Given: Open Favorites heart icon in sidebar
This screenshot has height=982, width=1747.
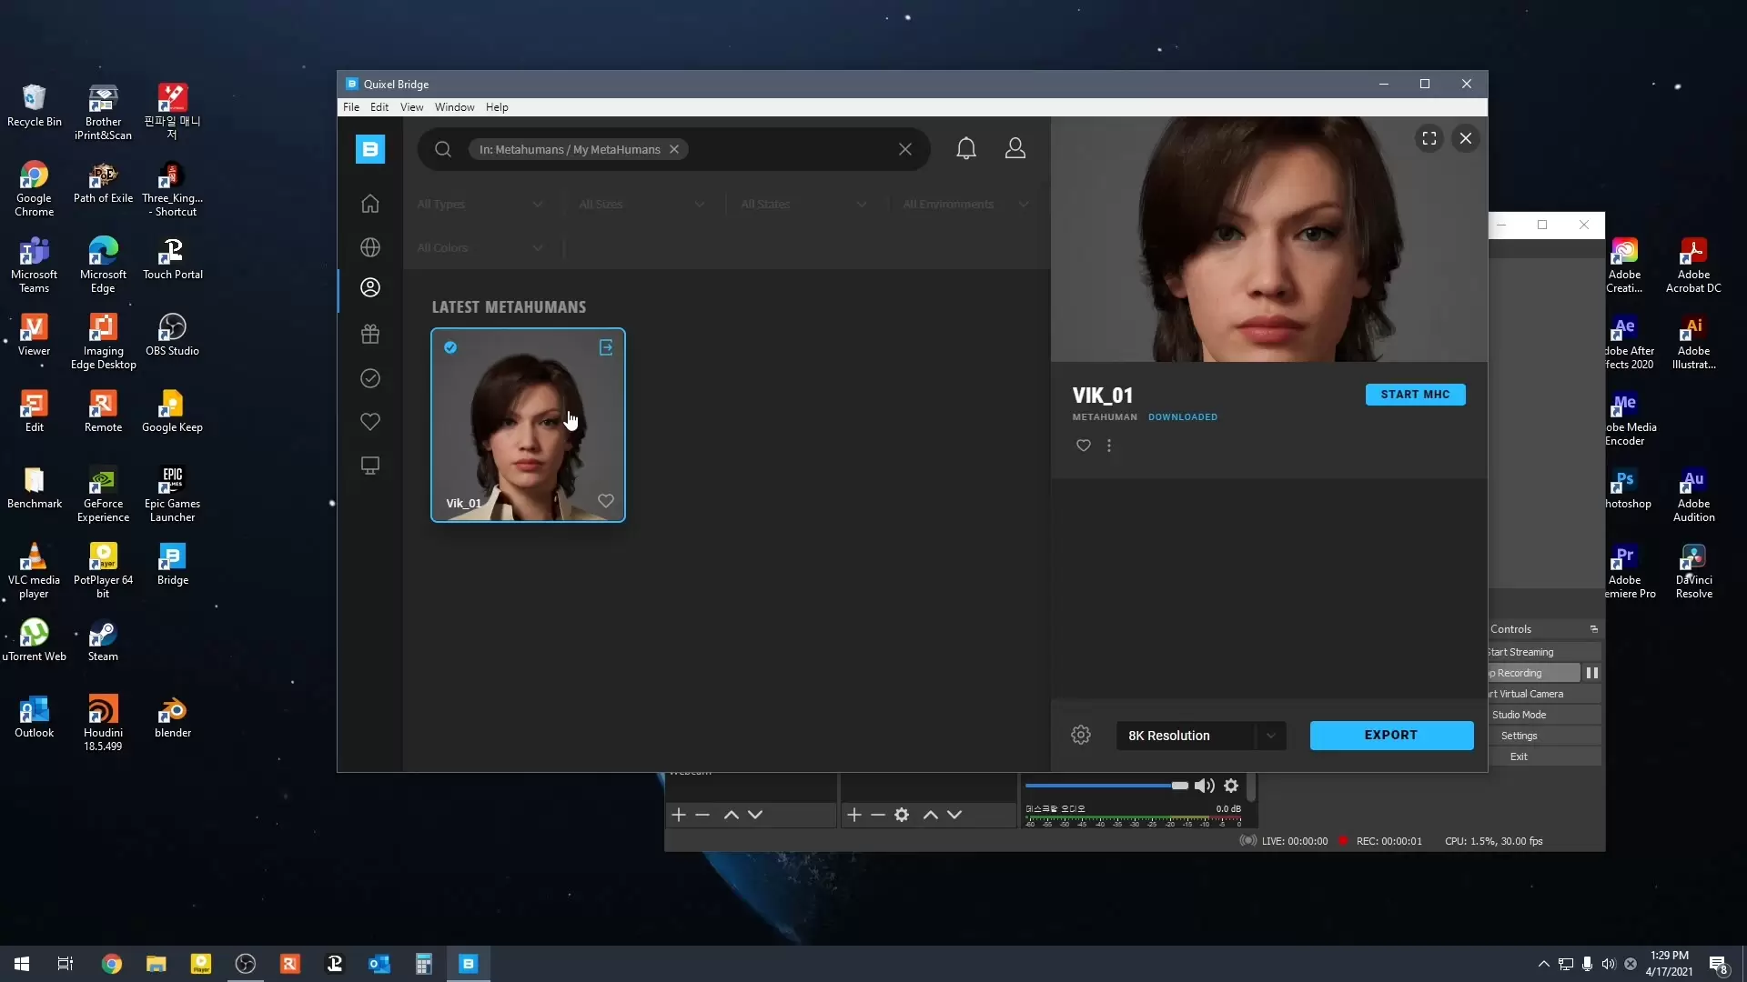Looking at the screenshot, I should click(x=369, y=422).
